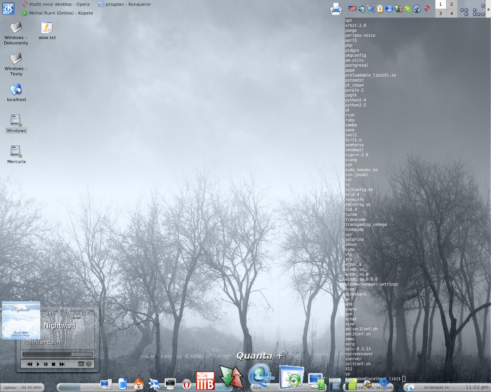The image size is (491, 392).
Task: Open the Windows - Texty desktop folder
Action: tap(16, 64)
